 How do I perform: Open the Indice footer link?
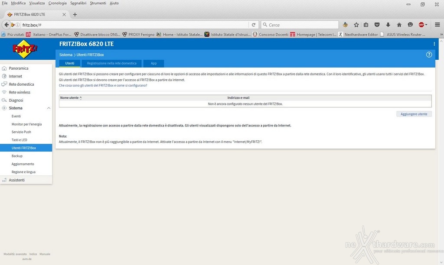click(x=33, y=254)
